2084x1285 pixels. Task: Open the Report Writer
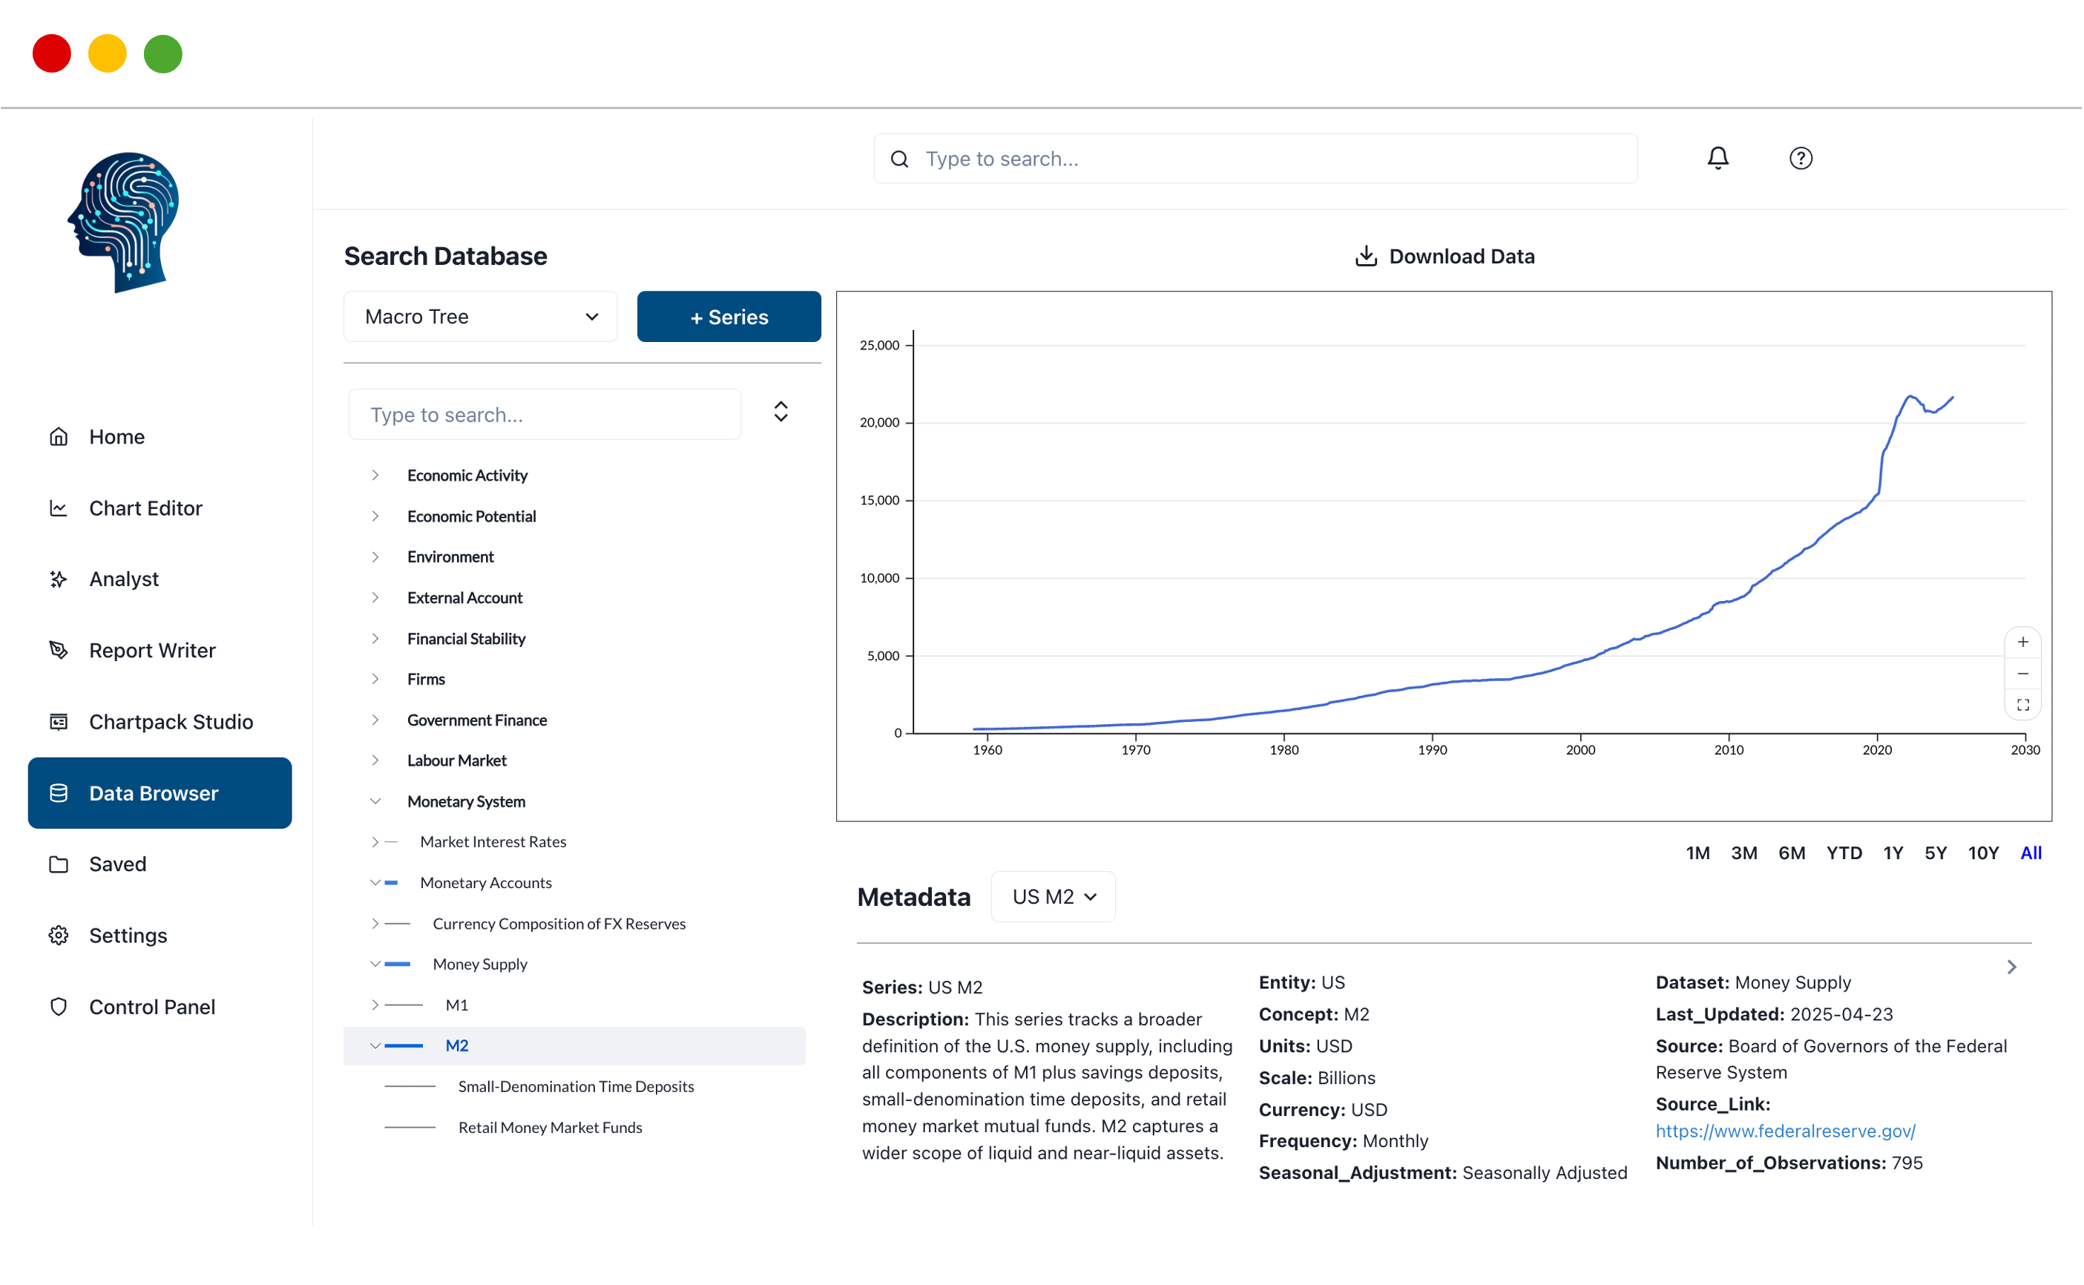[152, 650]
